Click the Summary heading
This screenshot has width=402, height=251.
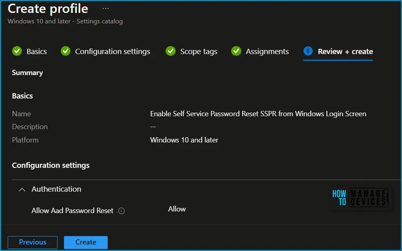[28, 73]
